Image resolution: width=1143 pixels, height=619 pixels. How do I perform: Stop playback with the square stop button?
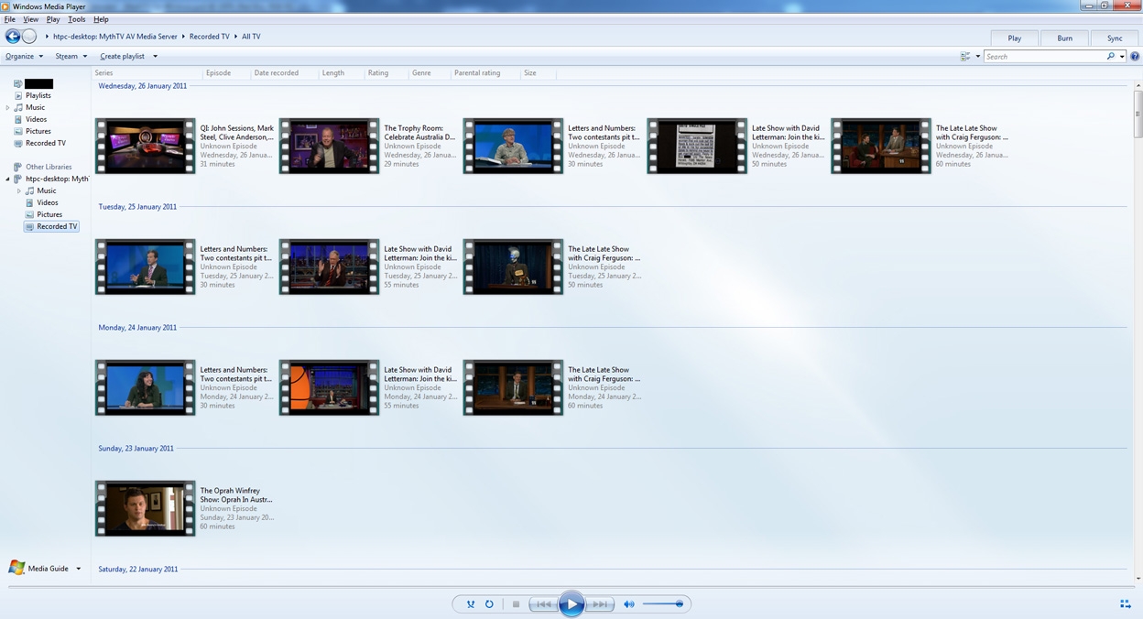coord(516,604)
